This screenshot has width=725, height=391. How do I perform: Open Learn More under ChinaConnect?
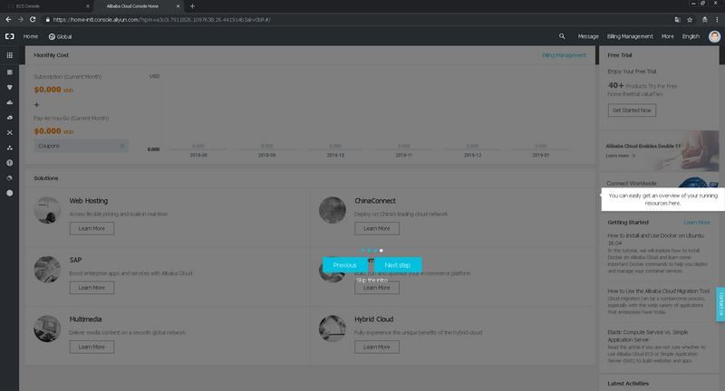tap(377, 228)
